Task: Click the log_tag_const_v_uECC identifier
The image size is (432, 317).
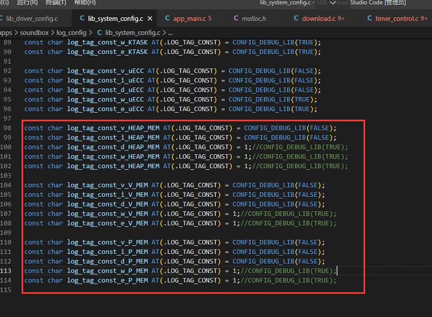Action: (106, 71)
